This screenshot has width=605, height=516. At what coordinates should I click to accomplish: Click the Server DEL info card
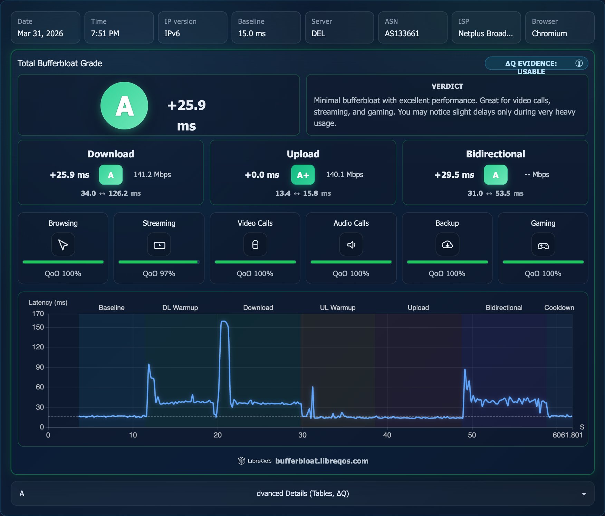[339, 28]
